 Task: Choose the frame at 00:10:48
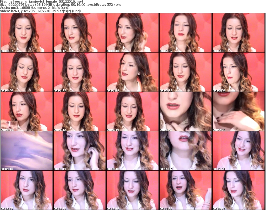(133, 151)
